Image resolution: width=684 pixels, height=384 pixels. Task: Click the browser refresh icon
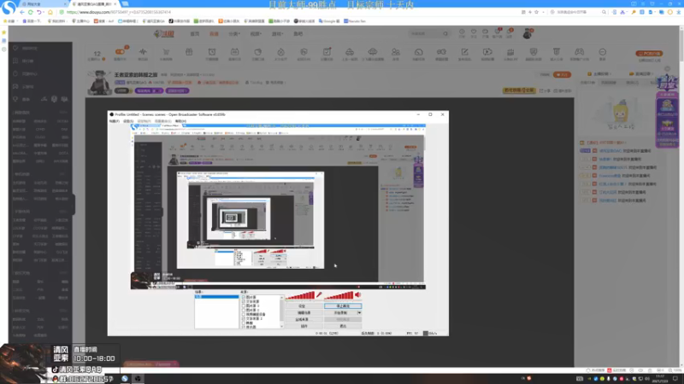pos(31,12)
